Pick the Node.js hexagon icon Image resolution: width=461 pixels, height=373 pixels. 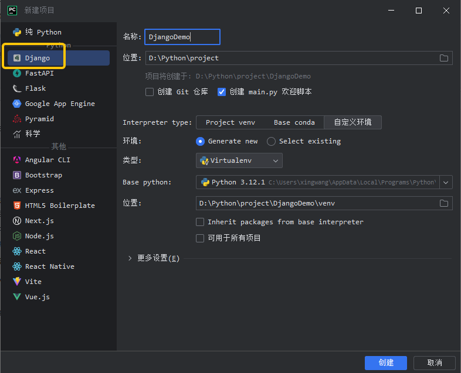coord(17,236)
